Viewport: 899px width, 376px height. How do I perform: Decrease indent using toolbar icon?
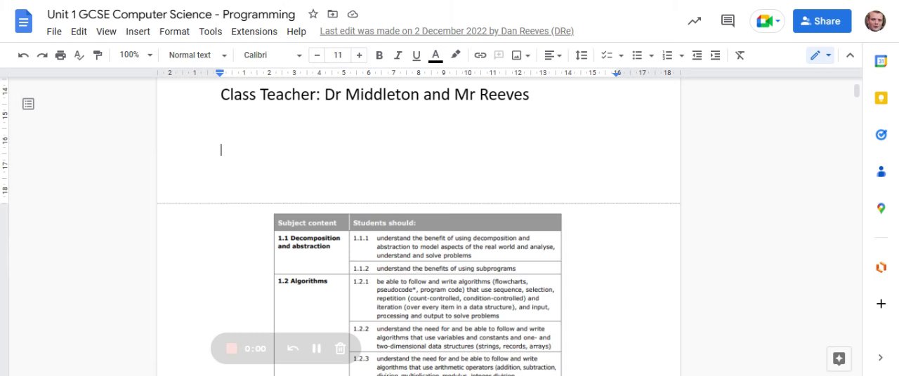(697, 55)
